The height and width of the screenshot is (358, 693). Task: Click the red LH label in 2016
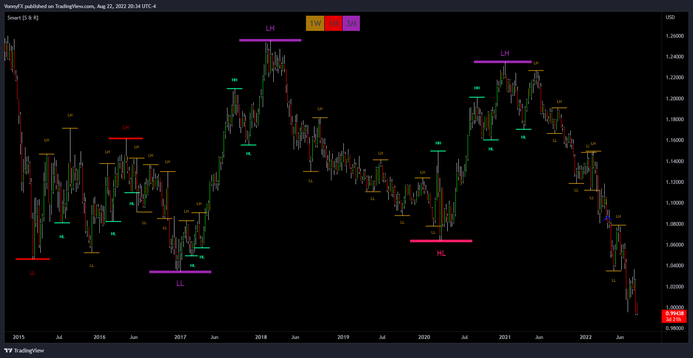(x=126, y=128)
